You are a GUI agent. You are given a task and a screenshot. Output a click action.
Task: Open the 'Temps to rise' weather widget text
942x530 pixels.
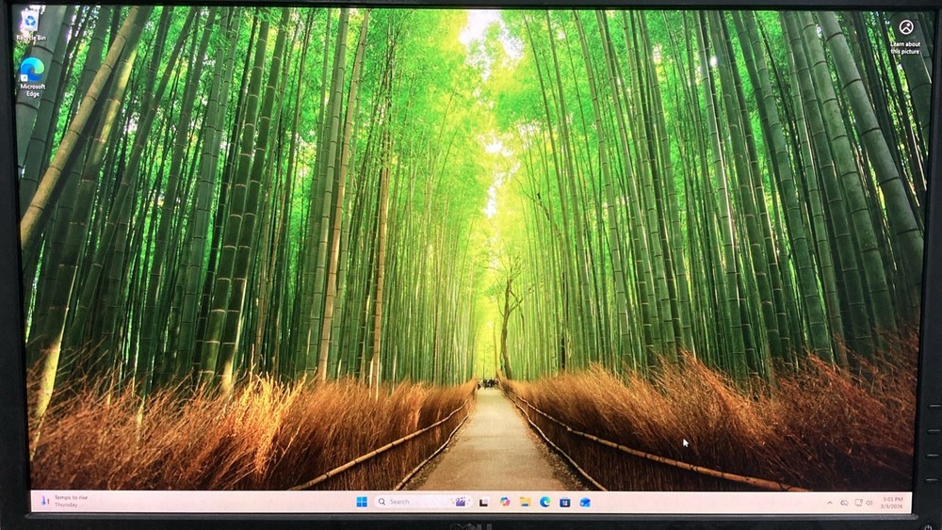click(x=71, y=501)
